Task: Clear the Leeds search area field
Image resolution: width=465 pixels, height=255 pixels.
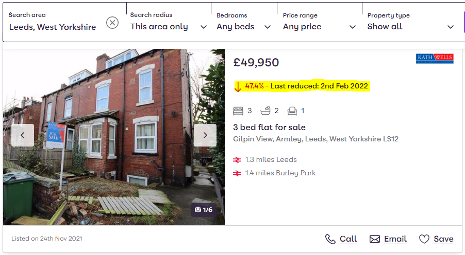Action: (x=112, y=23)
